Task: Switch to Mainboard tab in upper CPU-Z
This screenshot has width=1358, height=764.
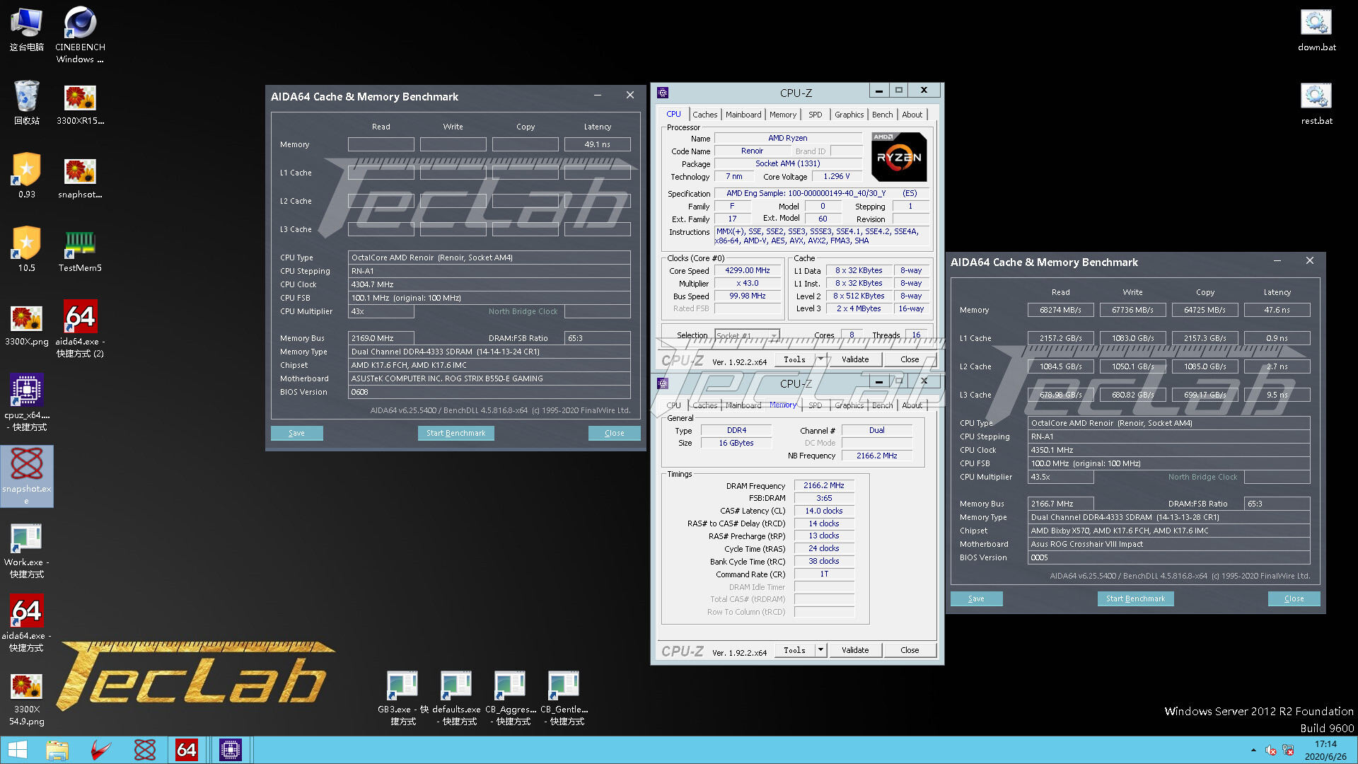Action: (743, 115)
